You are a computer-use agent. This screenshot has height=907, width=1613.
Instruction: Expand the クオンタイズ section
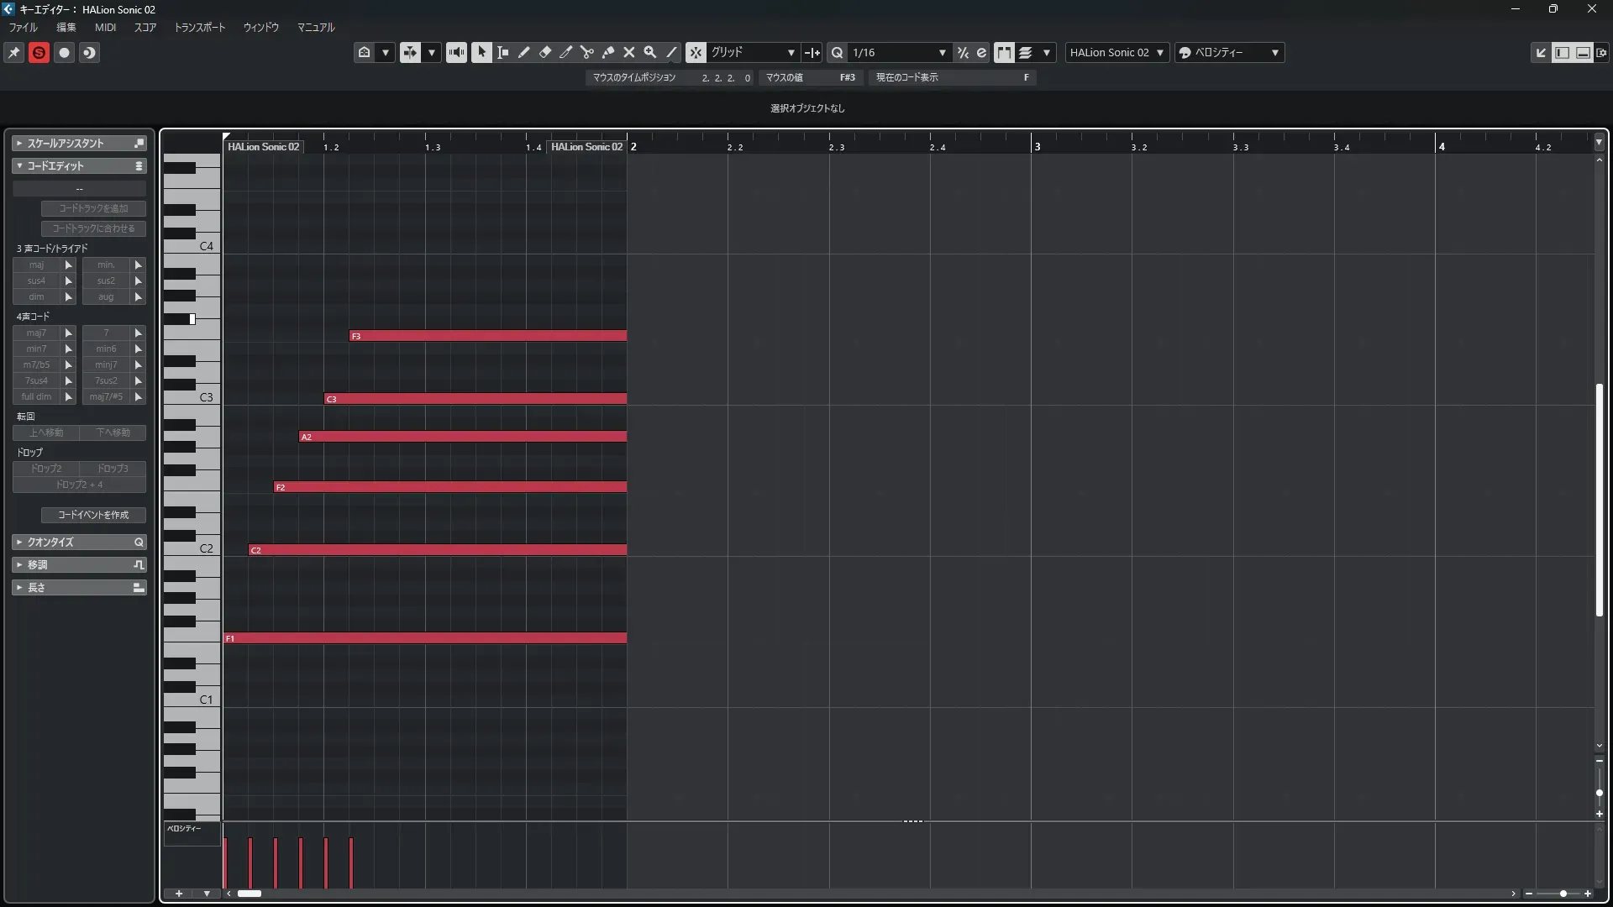coord(50,543)
